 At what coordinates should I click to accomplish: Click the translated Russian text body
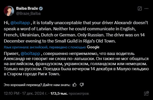tap(76, 64)
